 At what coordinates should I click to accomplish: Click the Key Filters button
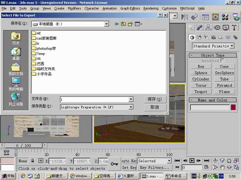(x=155, y=168)
